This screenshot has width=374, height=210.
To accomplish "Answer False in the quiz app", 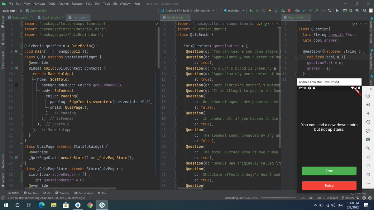I will 329,185.
